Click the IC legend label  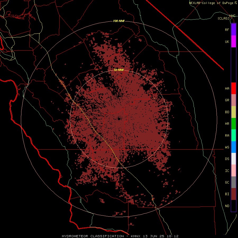coord(227,171)
